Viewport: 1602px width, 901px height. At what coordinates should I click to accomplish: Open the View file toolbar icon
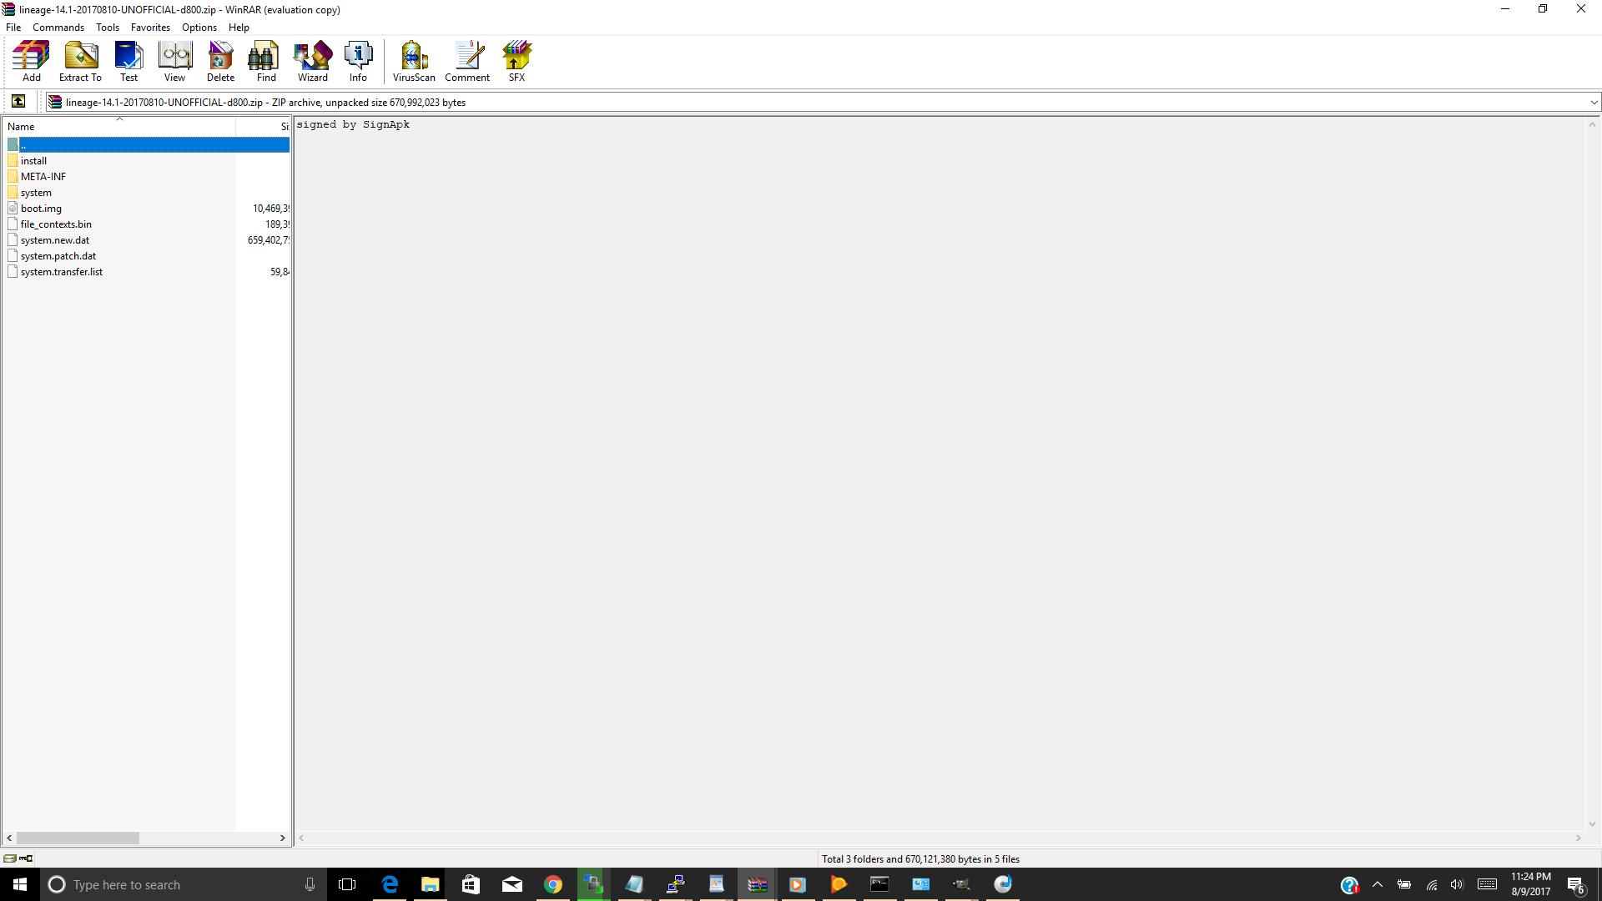coord(174,62)
